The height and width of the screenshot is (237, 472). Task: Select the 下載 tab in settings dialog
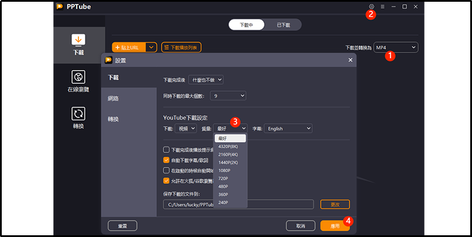click(129, 78)
